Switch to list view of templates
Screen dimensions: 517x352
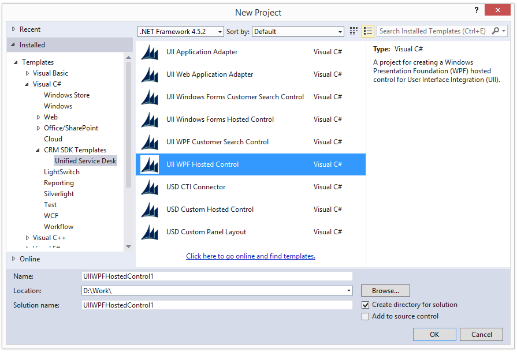point(367,31)
